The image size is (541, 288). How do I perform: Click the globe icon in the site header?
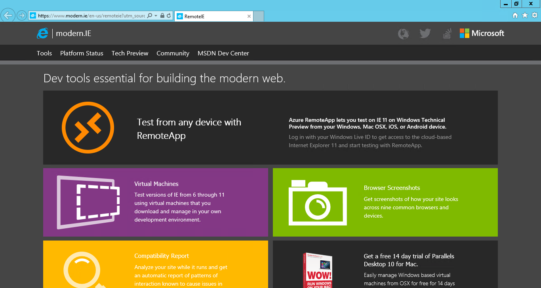403,34
